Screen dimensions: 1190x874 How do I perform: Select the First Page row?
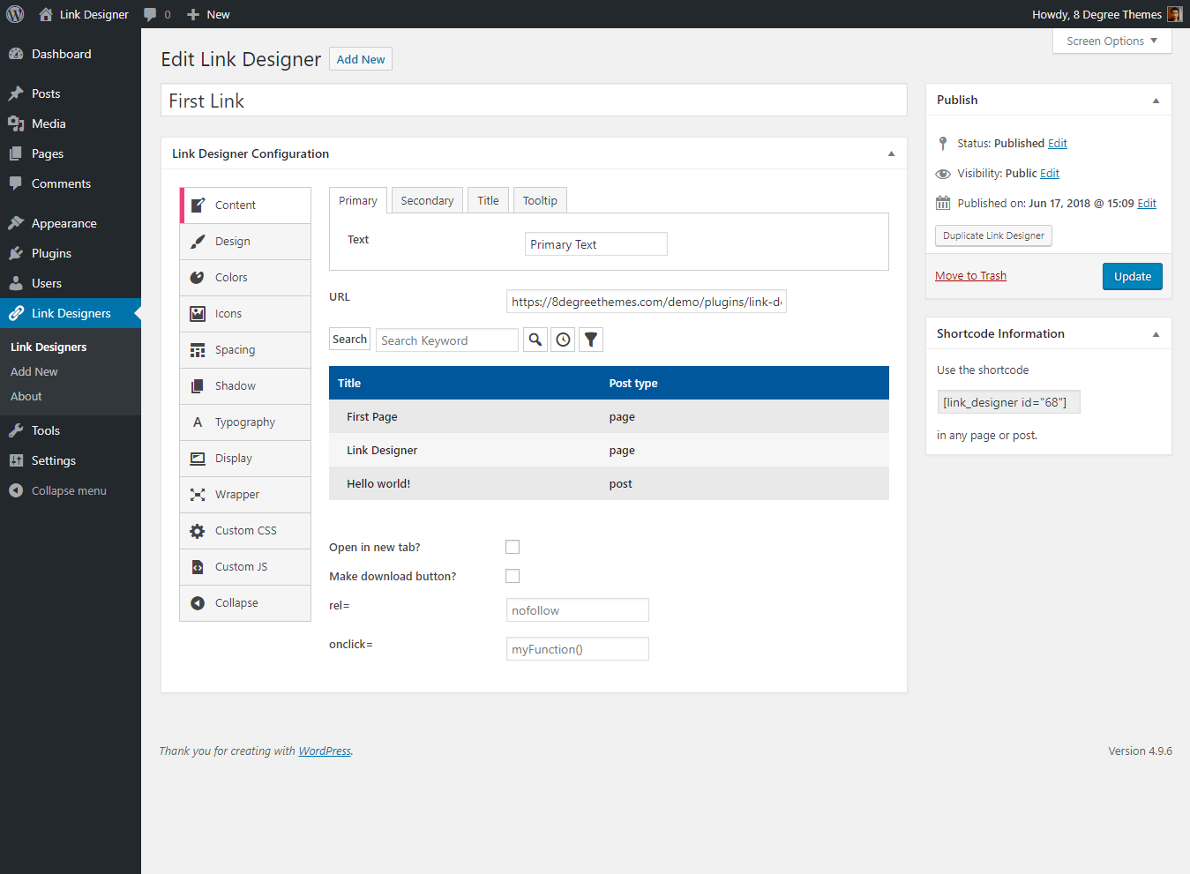[x=609, y=416]
